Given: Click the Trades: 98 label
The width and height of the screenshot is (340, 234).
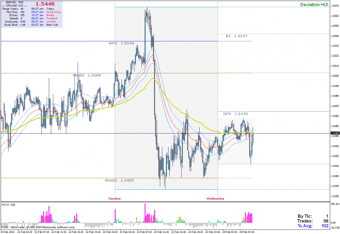Looking at the screenshot, I should [x=313, y=221].
